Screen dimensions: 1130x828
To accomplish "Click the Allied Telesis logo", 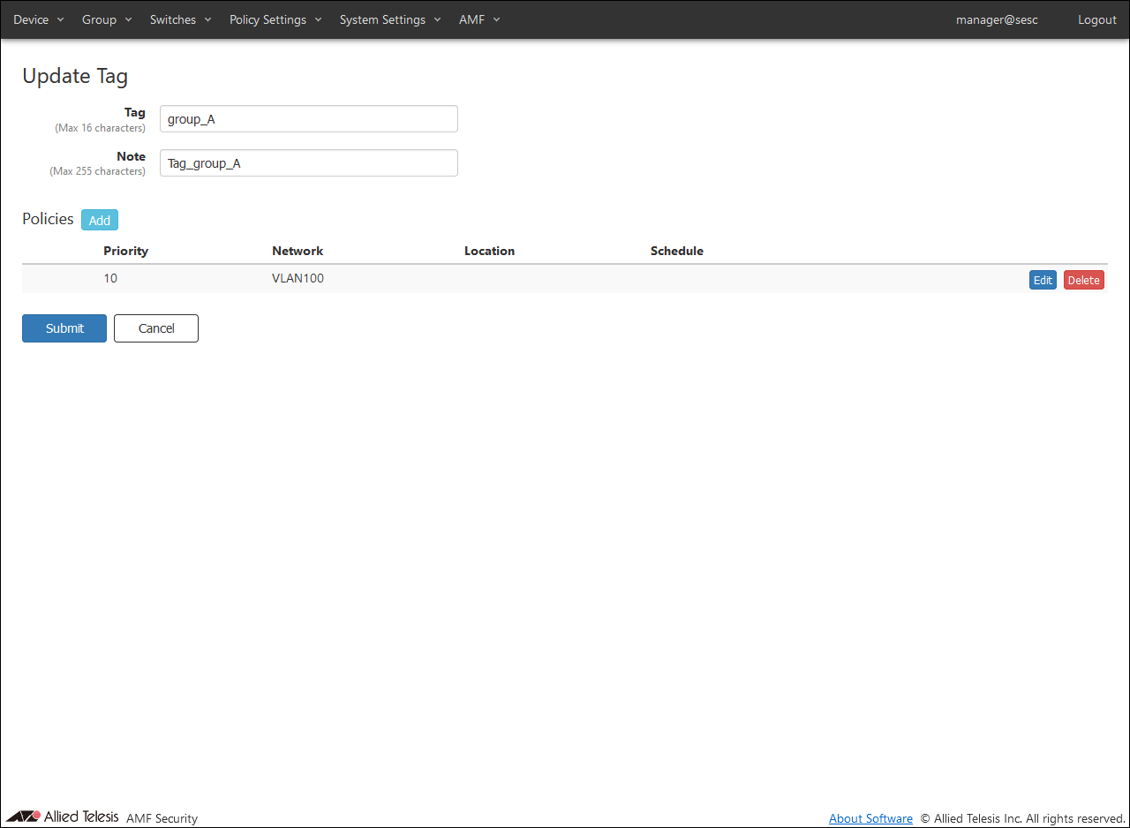I will (63, 817).
